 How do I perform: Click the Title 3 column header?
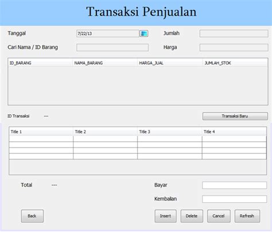coord(170,132)
